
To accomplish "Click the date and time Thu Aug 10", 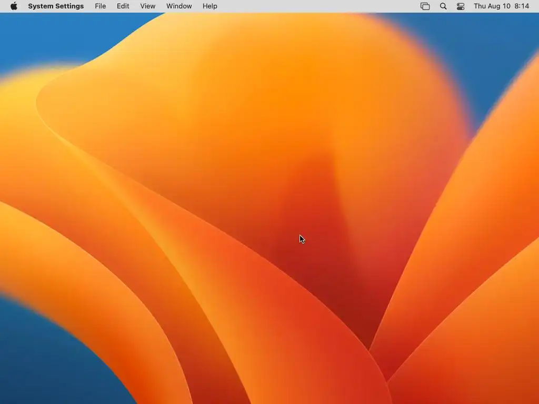I will click(x=501, y=6).
